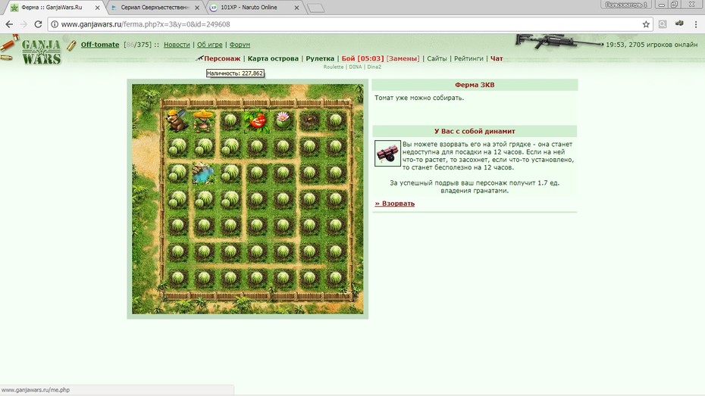Pick the ripe tomato plant tile
Image resolution: width=705 pixels, height=396 pixels.
(x=256, y=120)
